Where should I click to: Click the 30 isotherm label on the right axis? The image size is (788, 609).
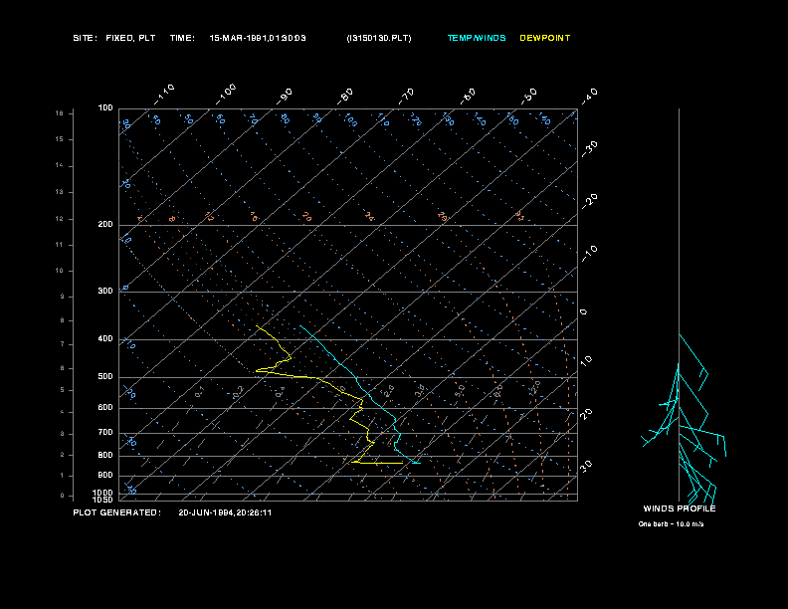point(586,466)
